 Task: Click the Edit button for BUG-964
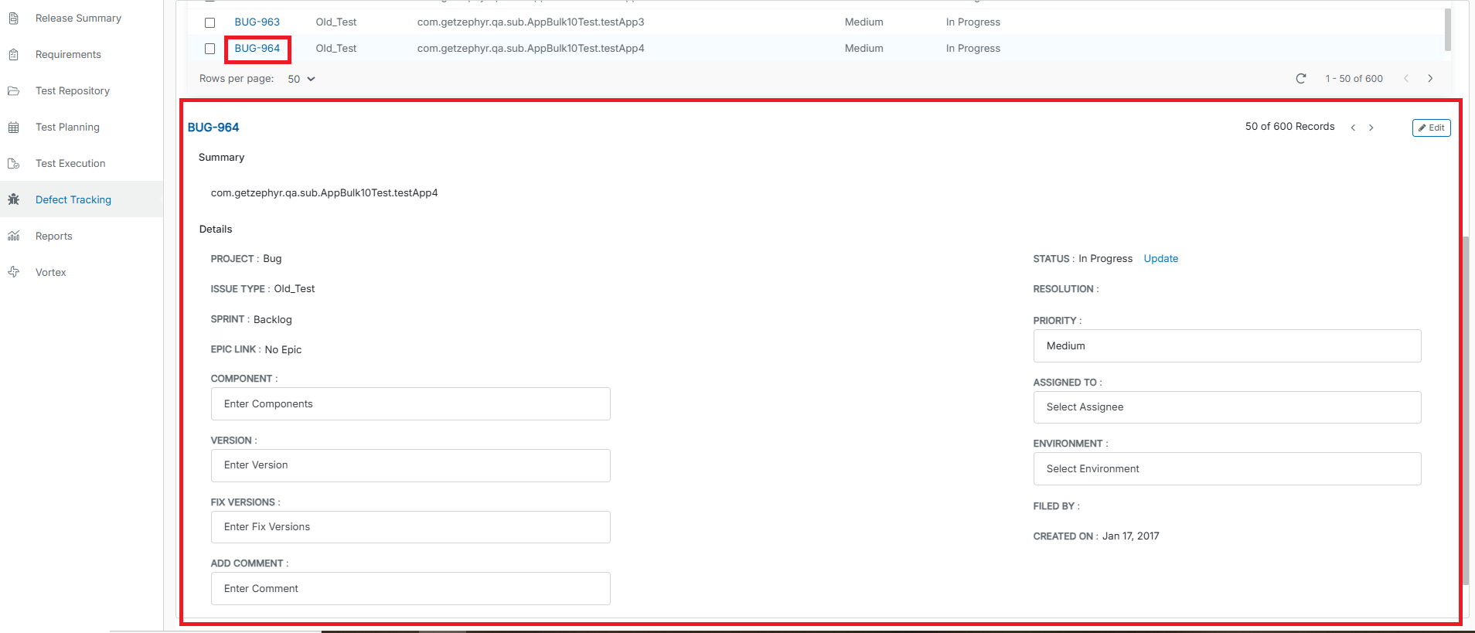(x=1431, y=128)
